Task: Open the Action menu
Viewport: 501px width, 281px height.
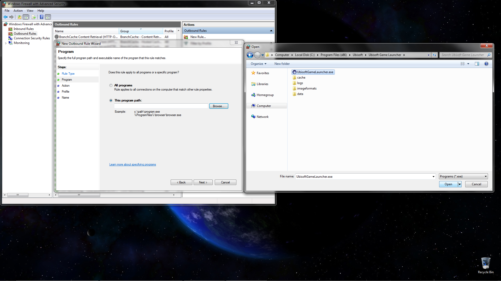Action: [18, 11]
